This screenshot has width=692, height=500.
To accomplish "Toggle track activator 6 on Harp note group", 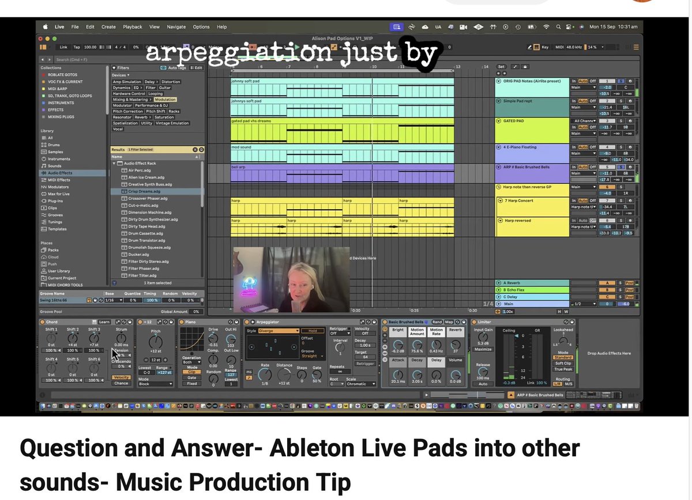I will (x=606, y=187).
